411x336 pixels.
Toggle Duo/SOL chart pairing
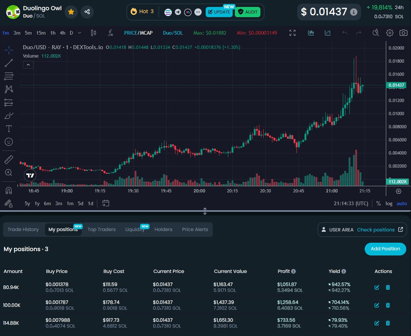point(173,33)
